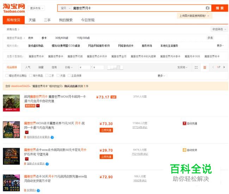Open 更多市场 dropdown
The width and height of the screenshot is (229, 194).
[x=37, y=8]
